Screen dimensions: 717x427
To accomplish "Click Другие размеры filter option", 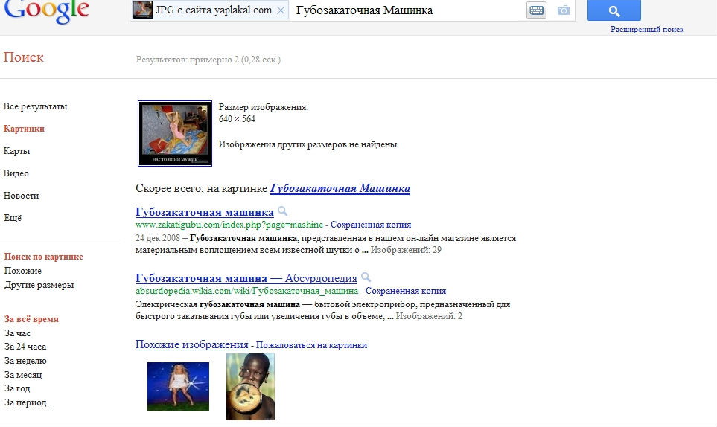I will 39,285.
